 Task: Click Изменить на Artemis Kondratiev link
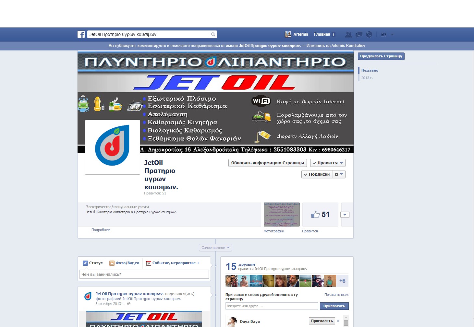(336, 46)
